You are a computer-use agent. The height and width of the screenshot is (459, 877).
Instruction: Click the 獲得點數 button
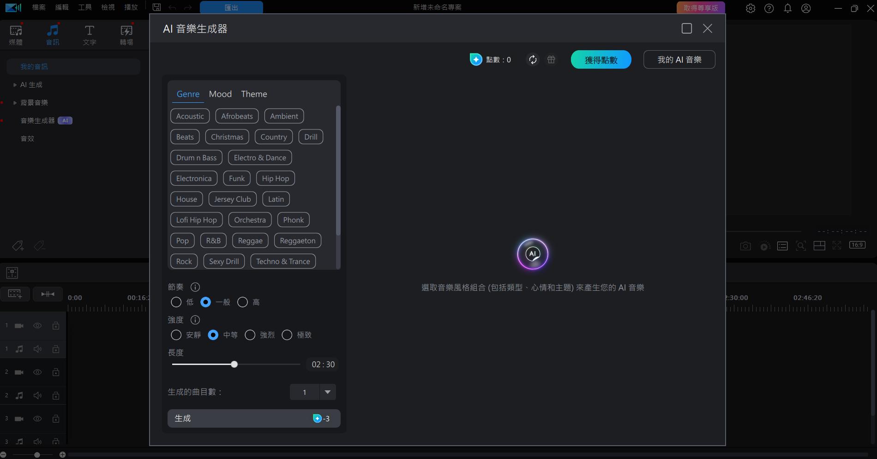[x=601, y=59]
